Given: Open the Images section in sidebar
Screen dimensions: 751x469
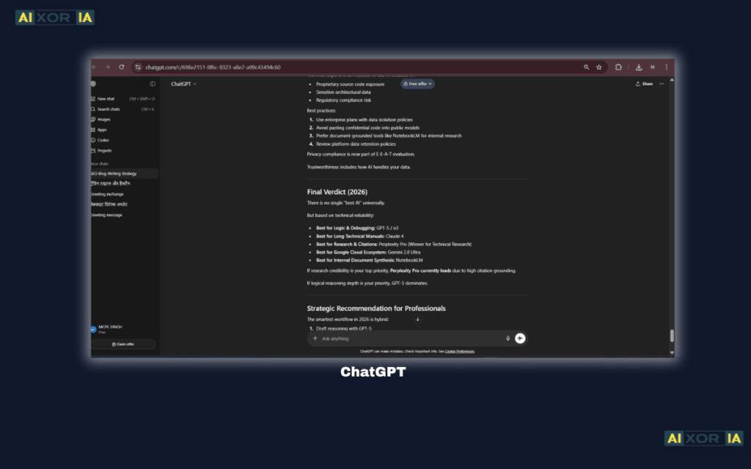Looking at the screenshot, I should click(103, 119).
